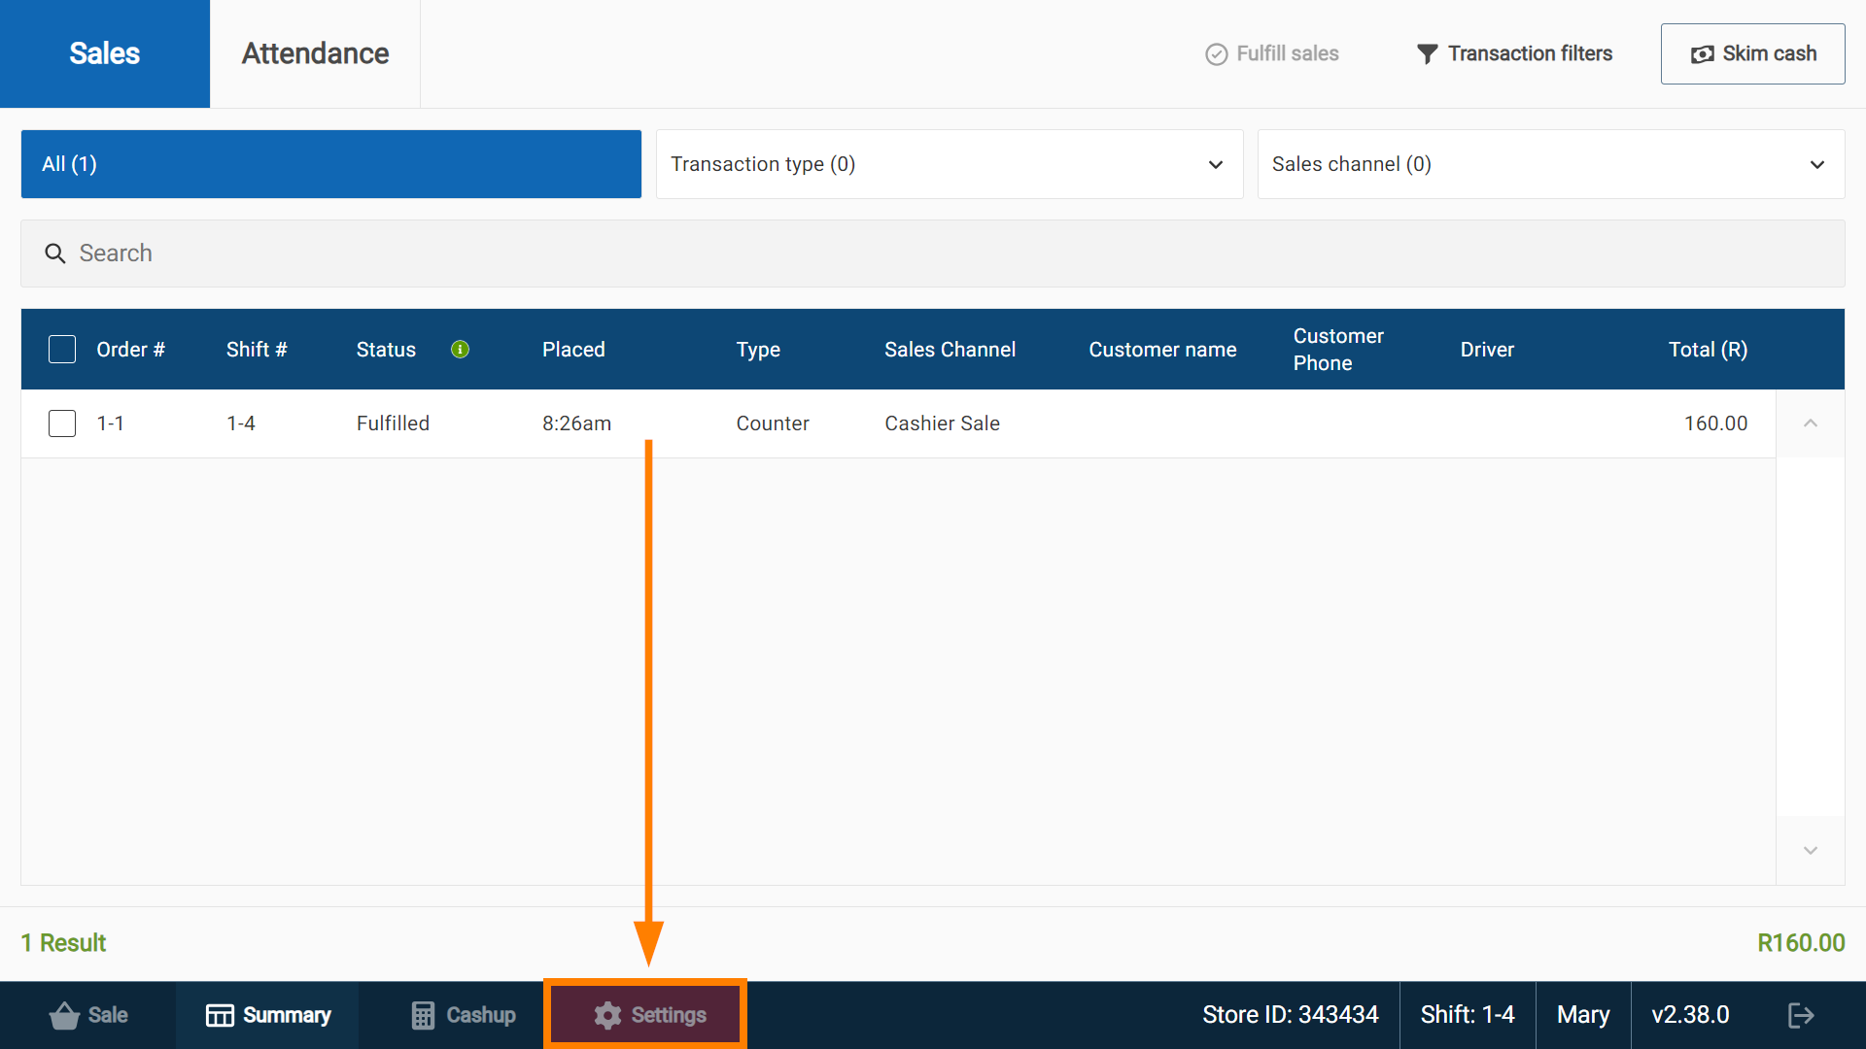Expand the Sales channel dropdown
Viewport: 1866px width, 1049px height.
1550,164
